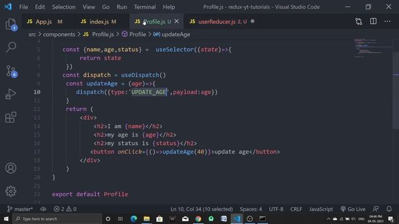
Task: Open the Edit menu
Action: pyautogui.click(x=40, y=7)
